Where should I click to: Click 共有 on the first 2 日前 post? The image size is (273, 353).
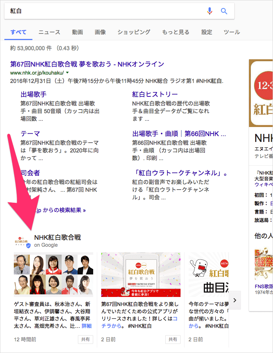(x=173, y=339)
